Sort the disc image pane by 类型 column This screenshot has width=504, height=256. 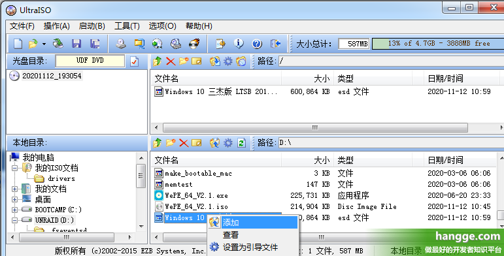(373, 78)
